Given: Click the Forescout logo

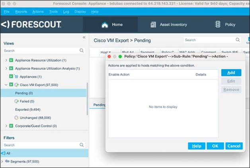Looking at the screenshot, I should (x=31, y=25).
